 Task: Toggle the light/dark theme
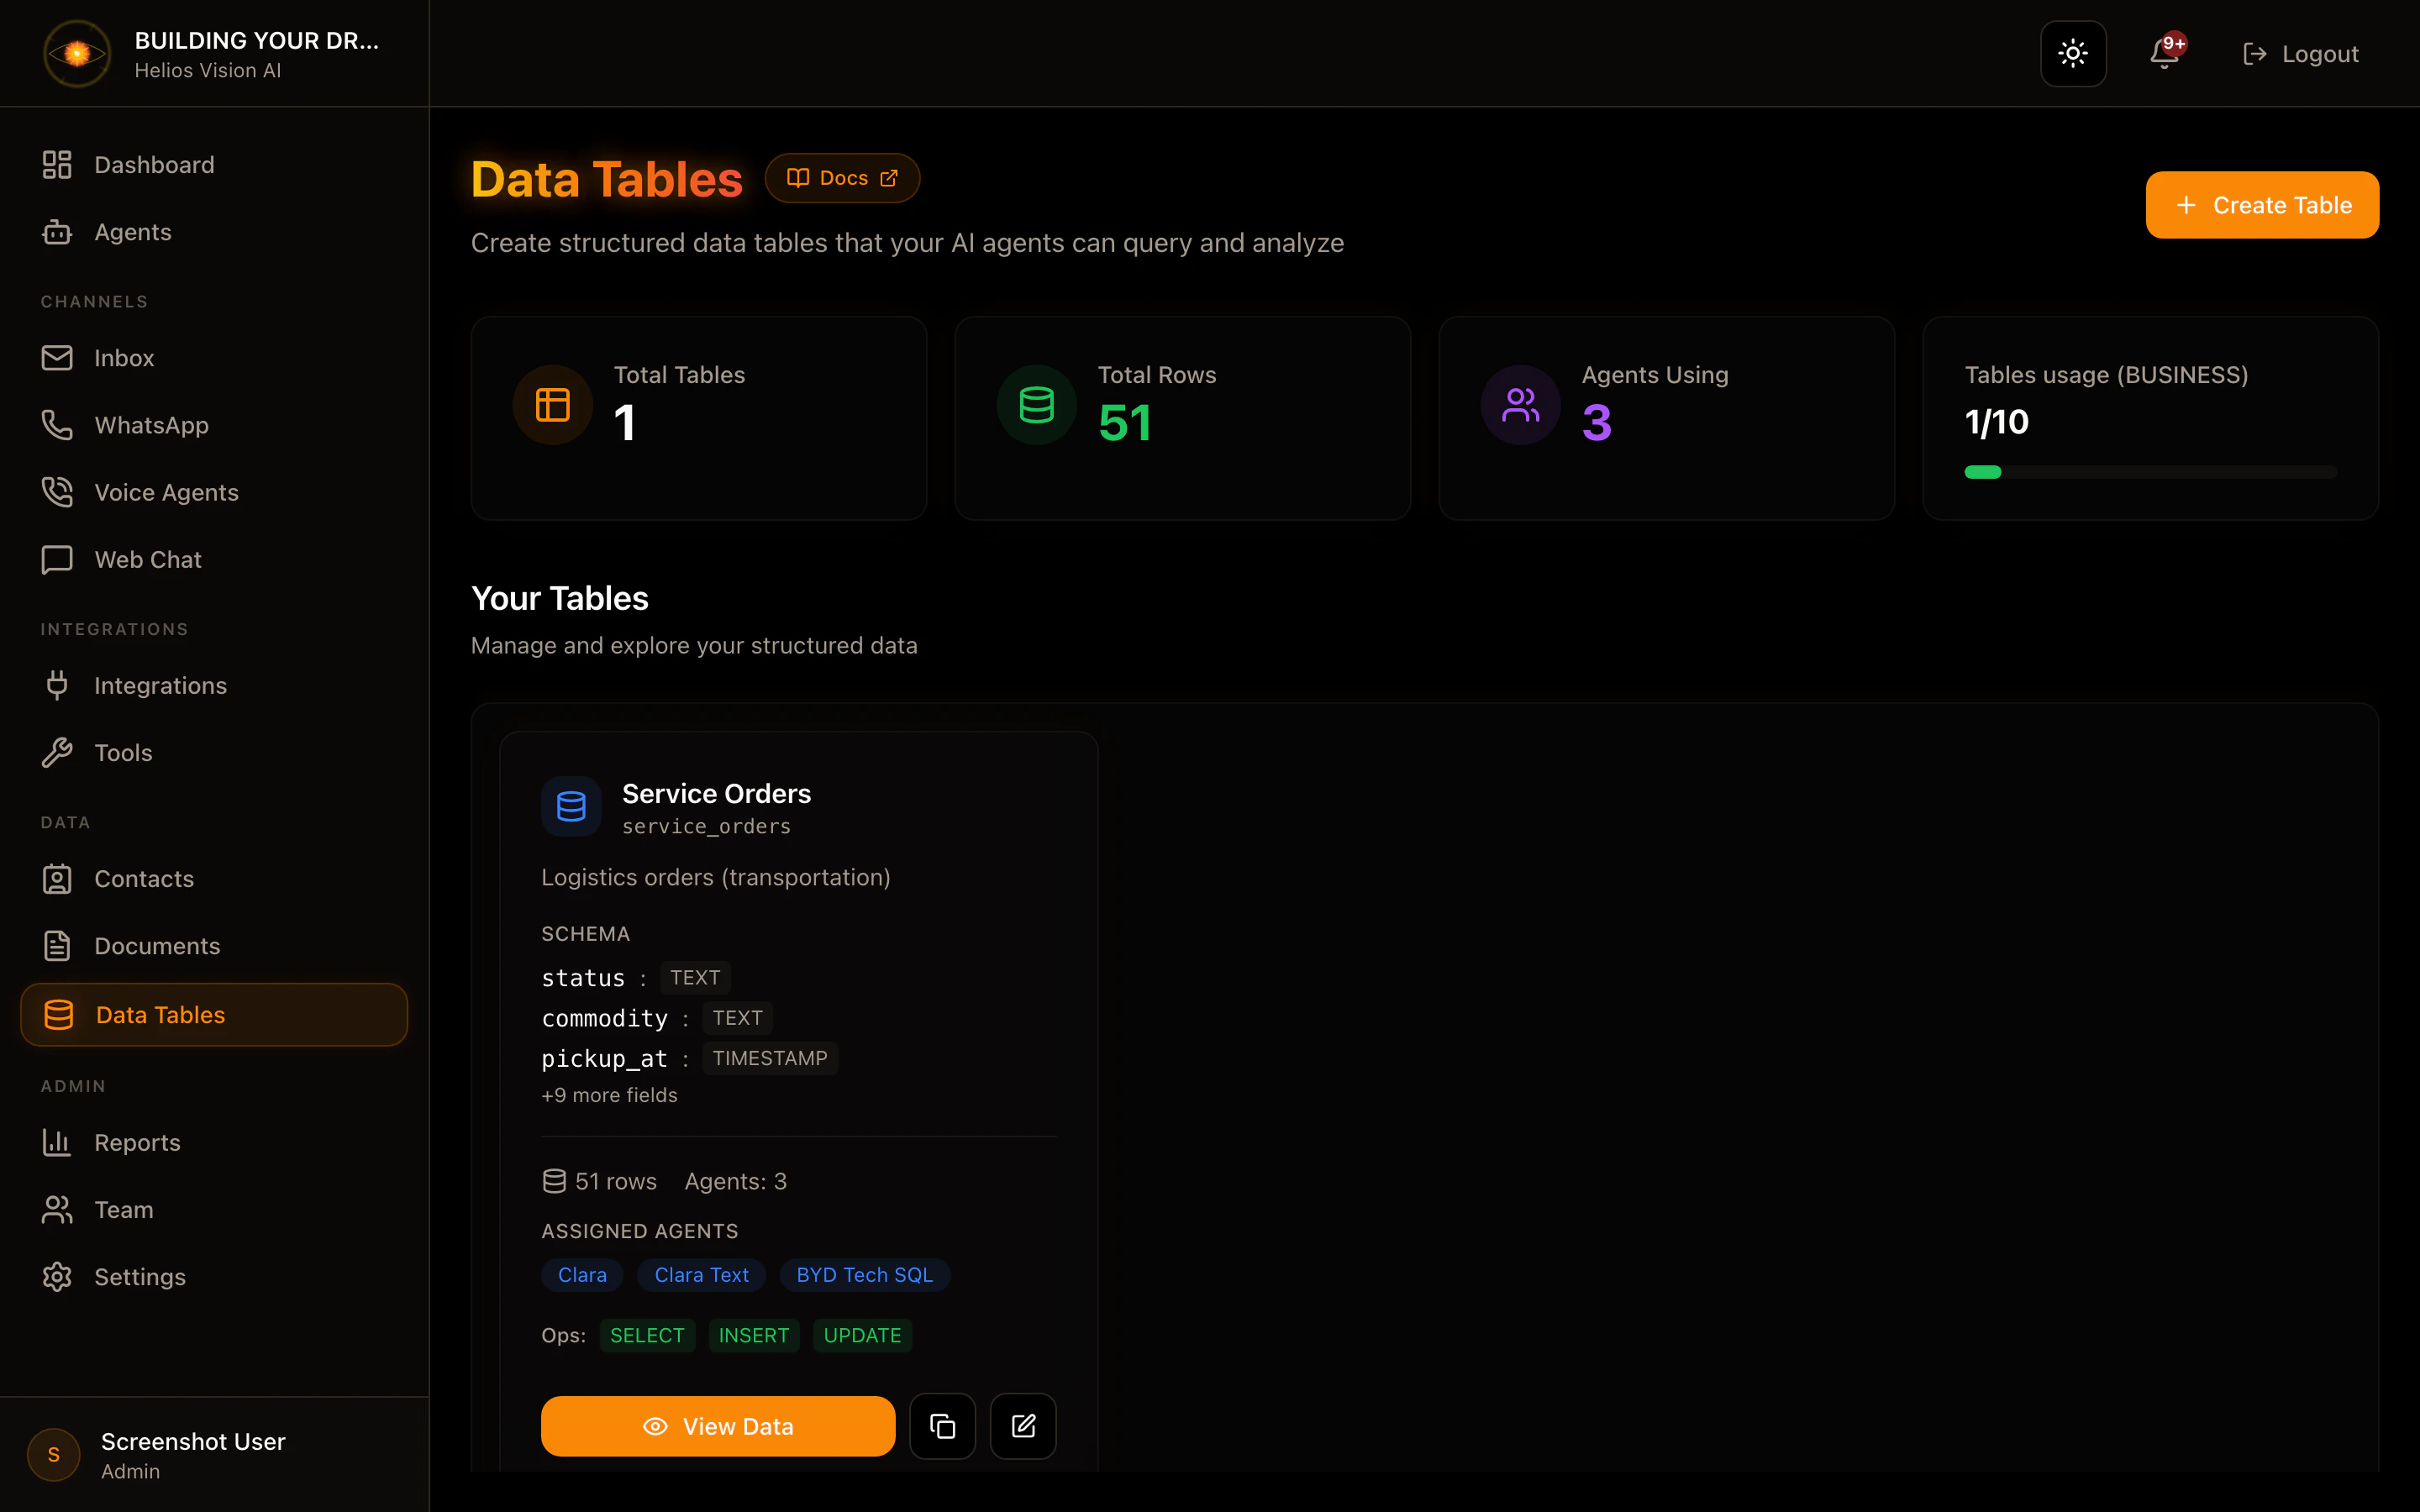[x=2072, y=53]
